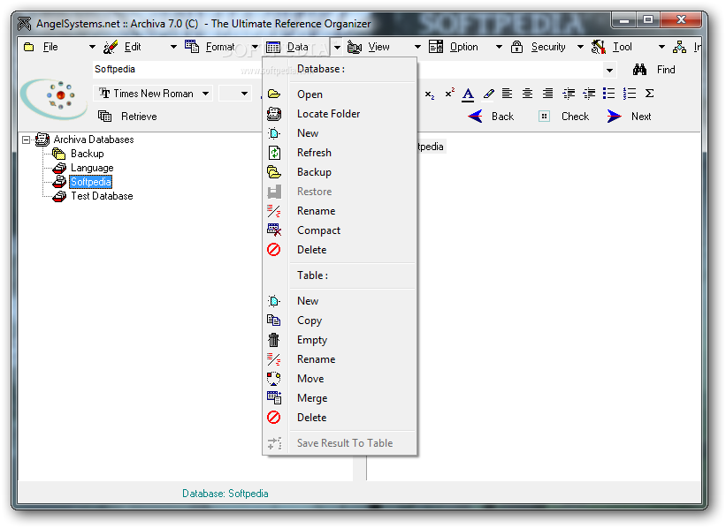Click the superscript formatting icon
The width and height of the screenshot is (726, 528).
[449, 94]
